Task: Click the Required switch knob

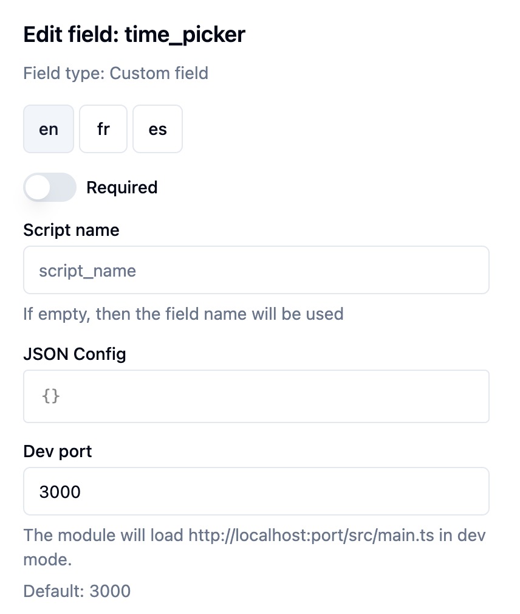Action: pos(38,187)
